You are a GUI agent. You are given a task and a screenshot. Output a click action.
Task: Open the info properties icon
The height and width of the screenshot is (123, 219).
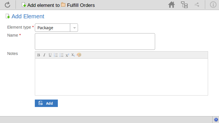[x=213, y=5]
